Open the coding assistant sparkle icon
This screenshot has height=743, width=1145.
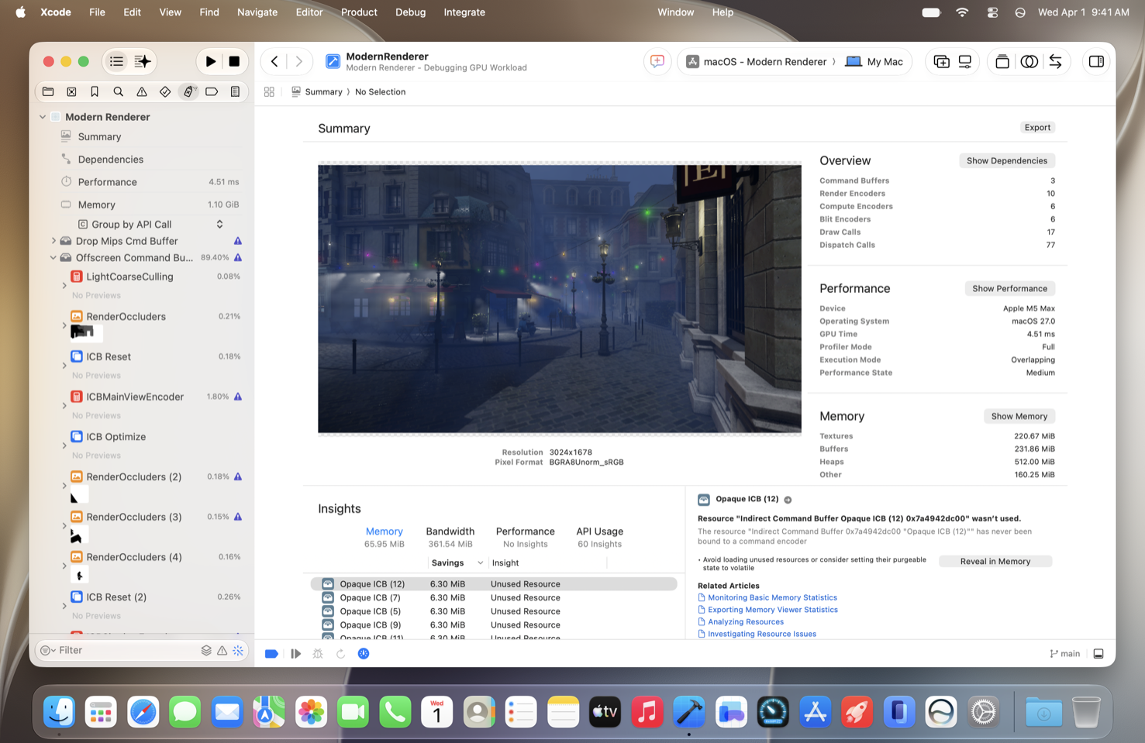pos(143,61)
